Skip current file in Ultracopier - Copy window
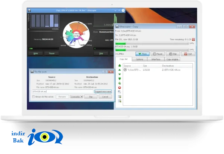This screenshot has width=224, height=154. 173,54
